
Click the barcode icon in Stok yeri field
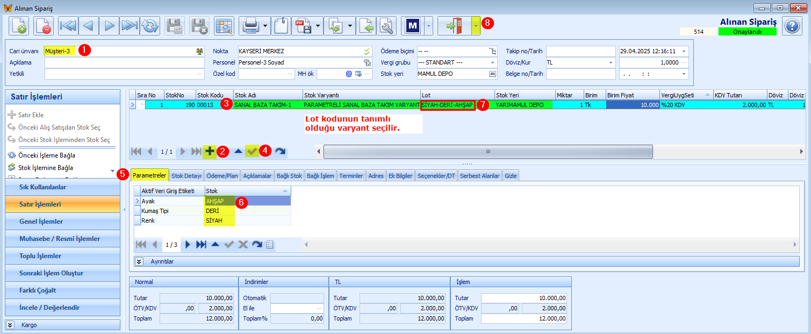tap(492, 74)
